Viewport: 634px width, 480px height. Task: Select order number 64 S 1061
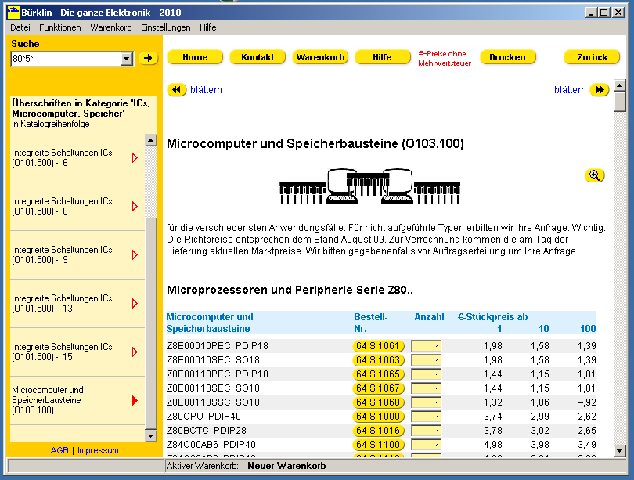378,346
